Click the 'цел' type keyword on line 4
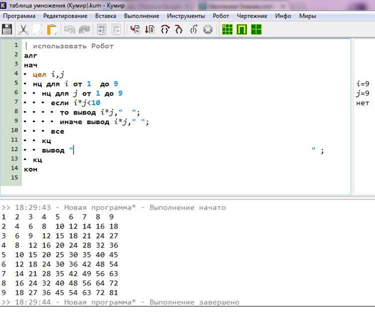 click(x=39, y=74)
